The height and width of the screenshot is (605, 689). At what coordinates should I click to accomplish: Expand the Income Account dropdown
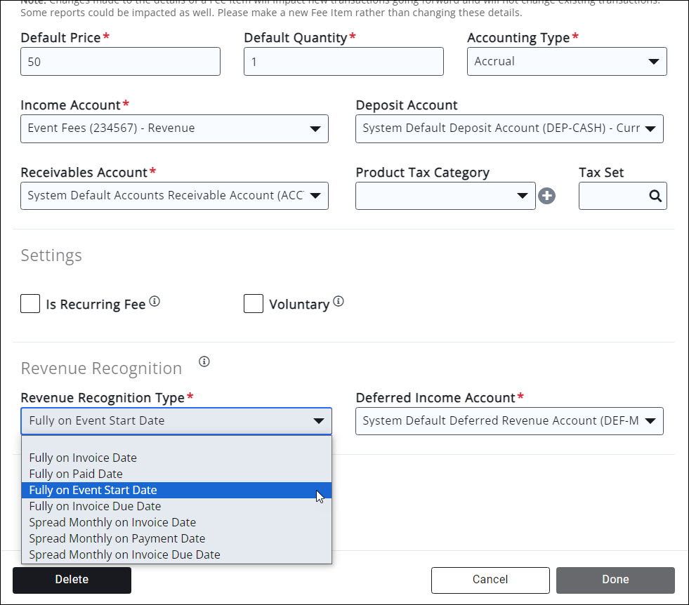(174, 129)
